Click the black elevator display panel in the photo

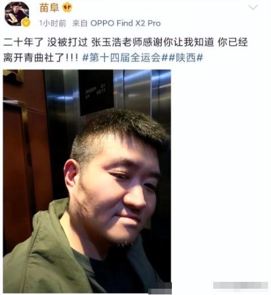(x=96, y=92)
